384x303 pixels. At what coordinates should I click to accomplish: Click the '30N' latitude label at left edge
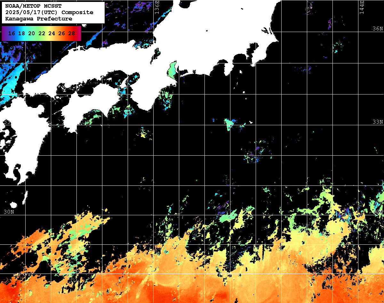[9, 212]
